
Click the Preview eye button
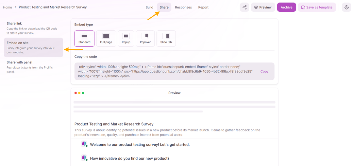pyautogui.click(x=263, y=7)
